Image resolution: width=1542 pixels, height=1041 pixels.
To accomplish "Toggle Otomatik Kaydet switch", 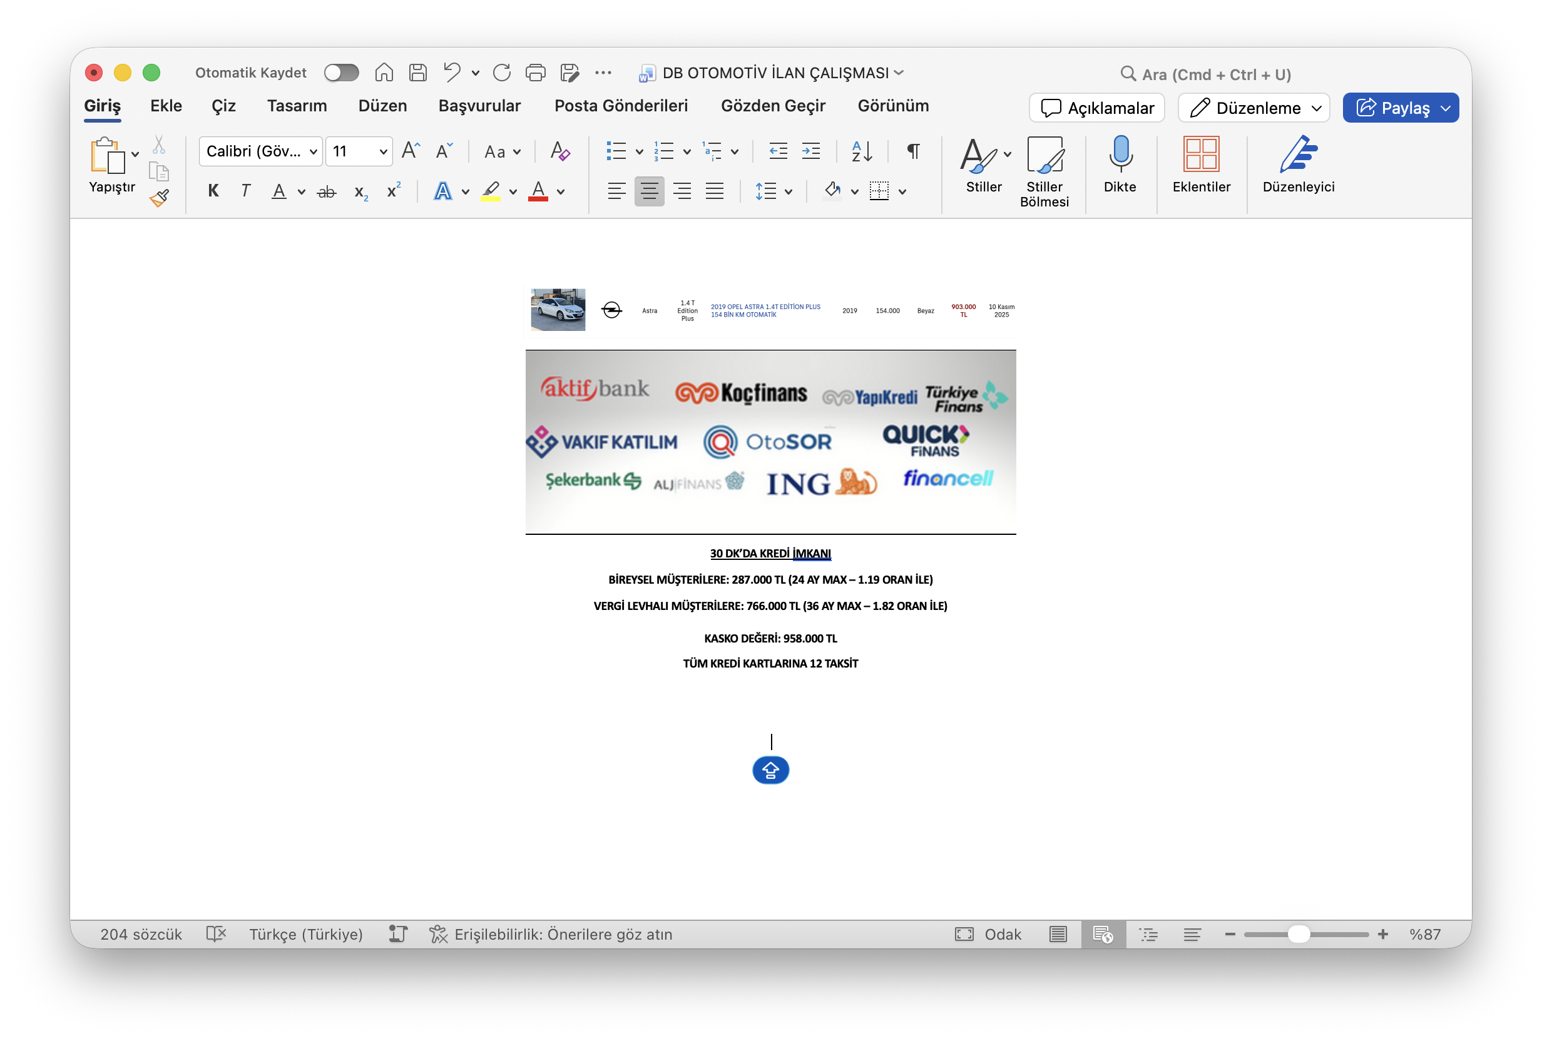I will pos(342,73).
